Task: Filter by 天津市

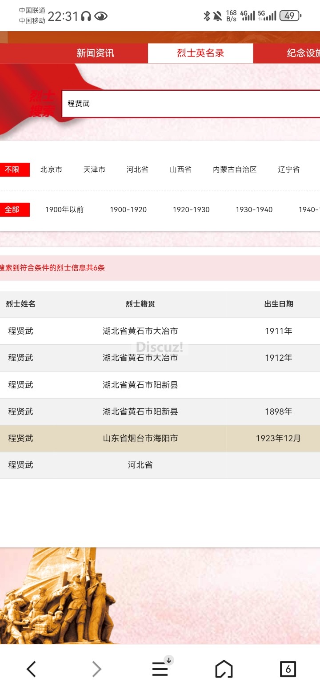Action: 94,169
